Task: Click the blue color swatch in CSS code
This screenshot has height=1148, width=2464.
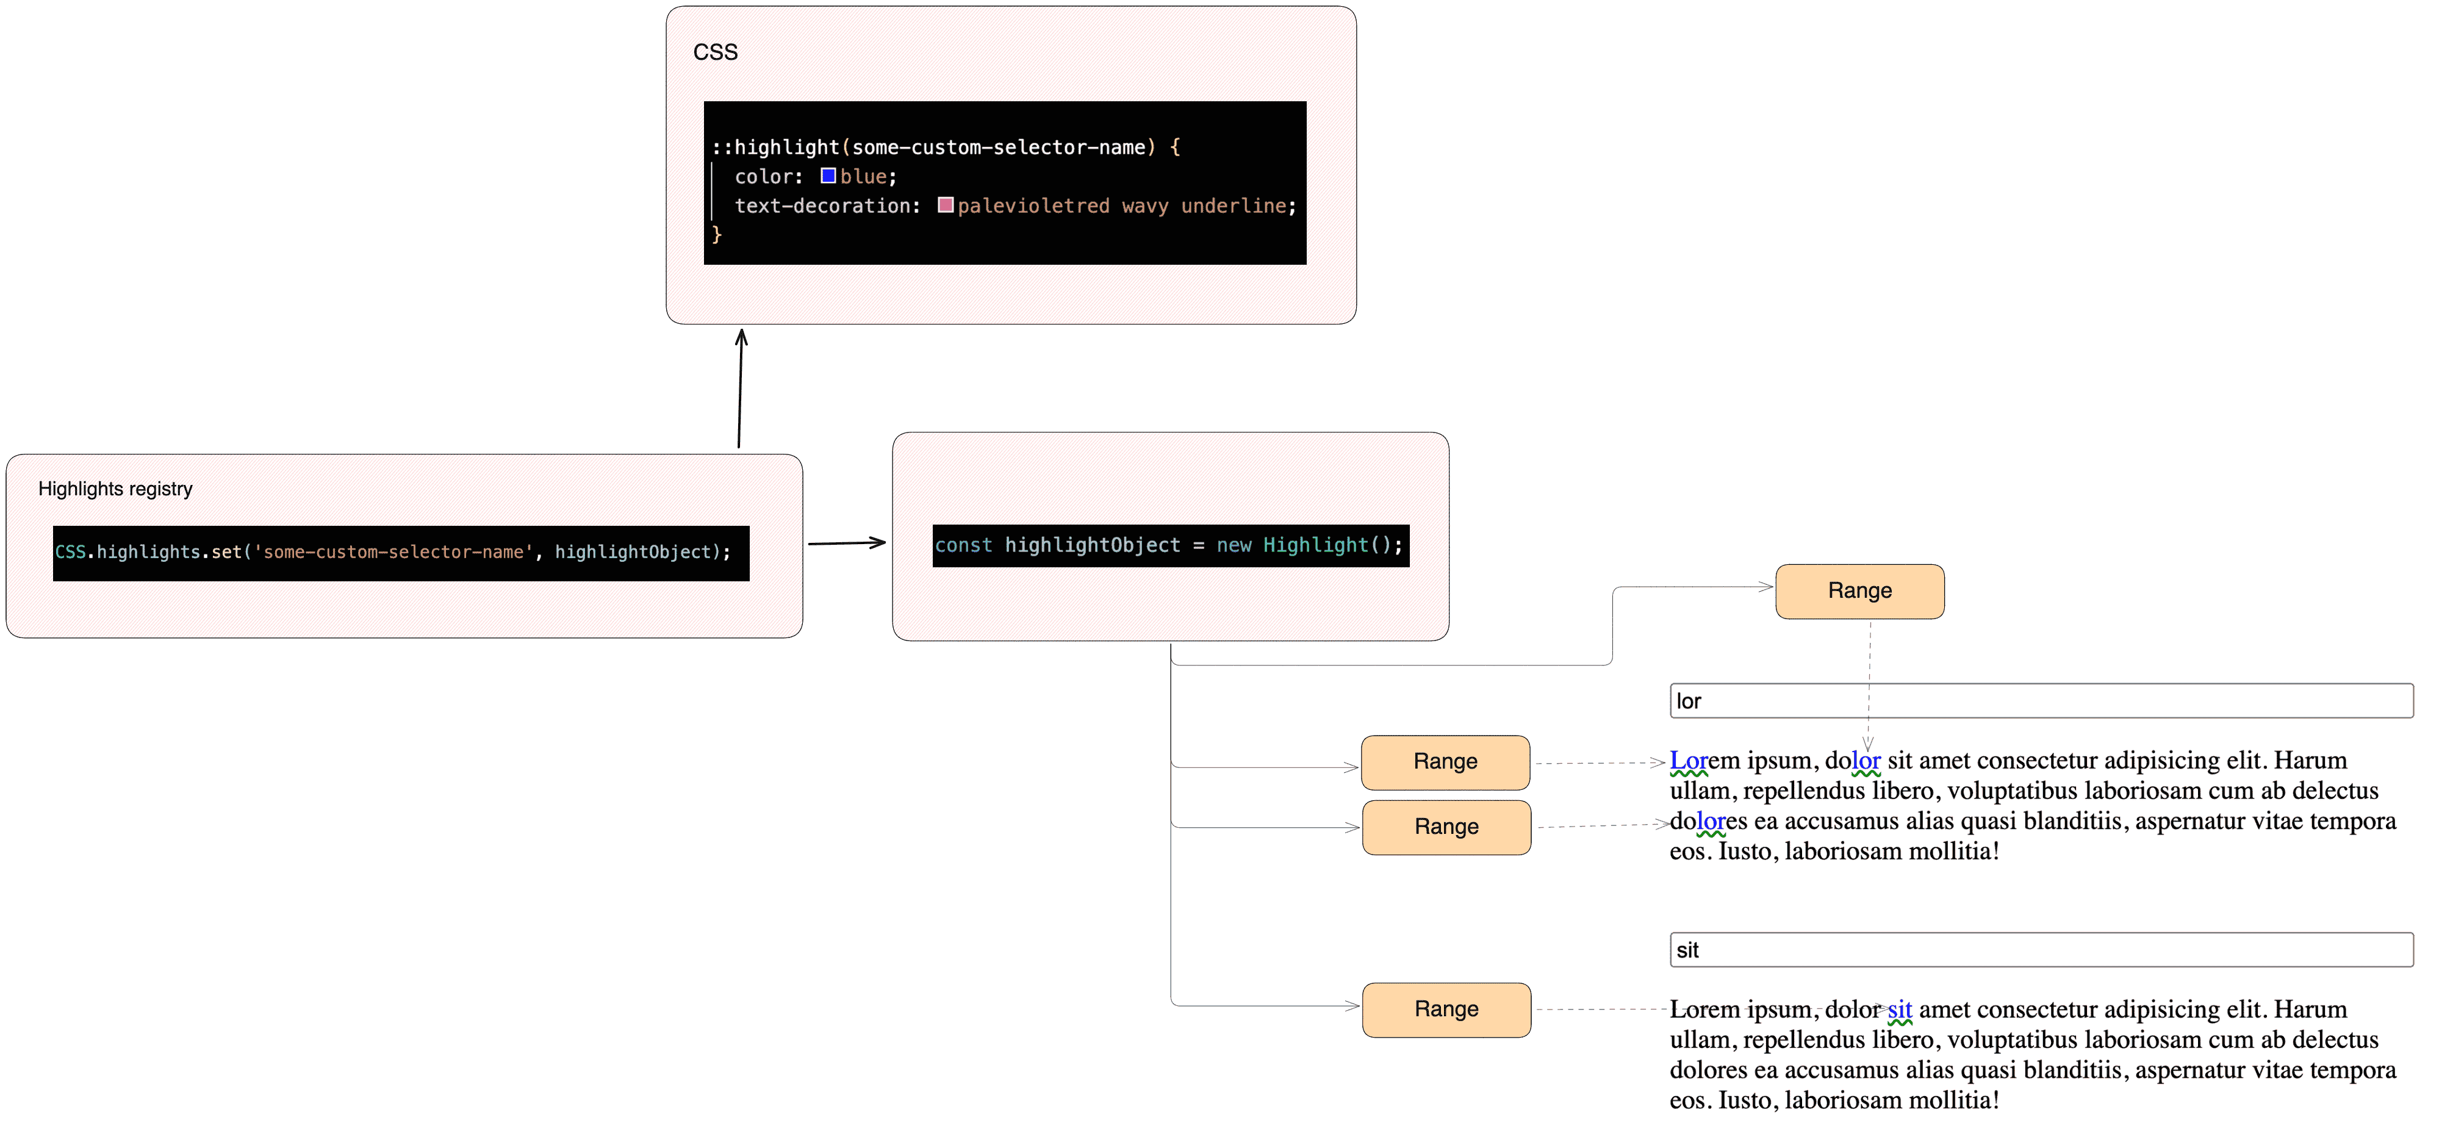Action: tap(828, 176)
